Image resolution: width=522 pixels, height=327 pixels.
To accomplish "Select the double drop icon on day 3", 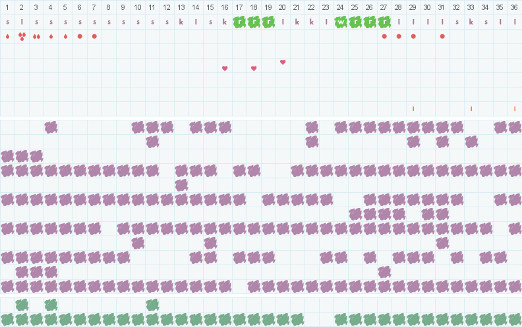I will (x=36, y=36).
